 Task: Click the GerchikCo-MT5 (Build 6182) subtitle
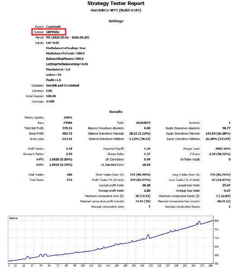(x=116, y=10)
